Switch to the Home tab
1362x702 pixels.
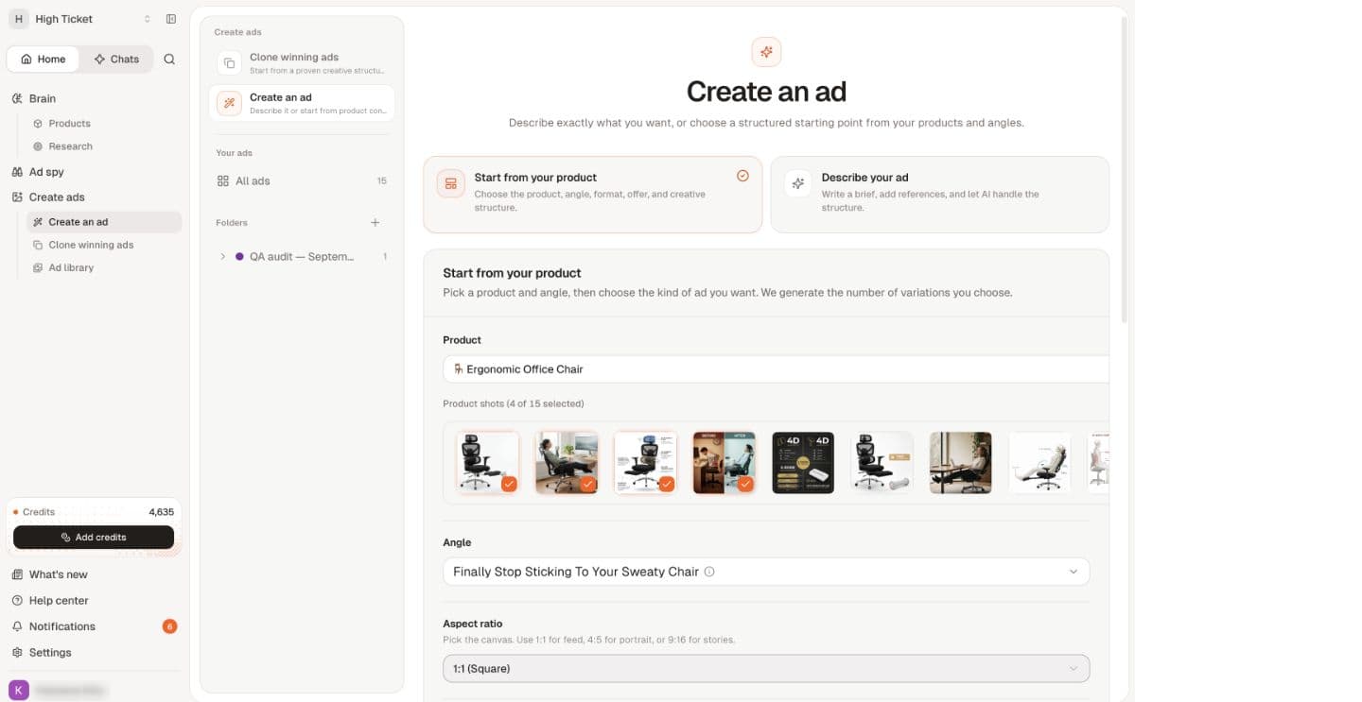point(44,59)
